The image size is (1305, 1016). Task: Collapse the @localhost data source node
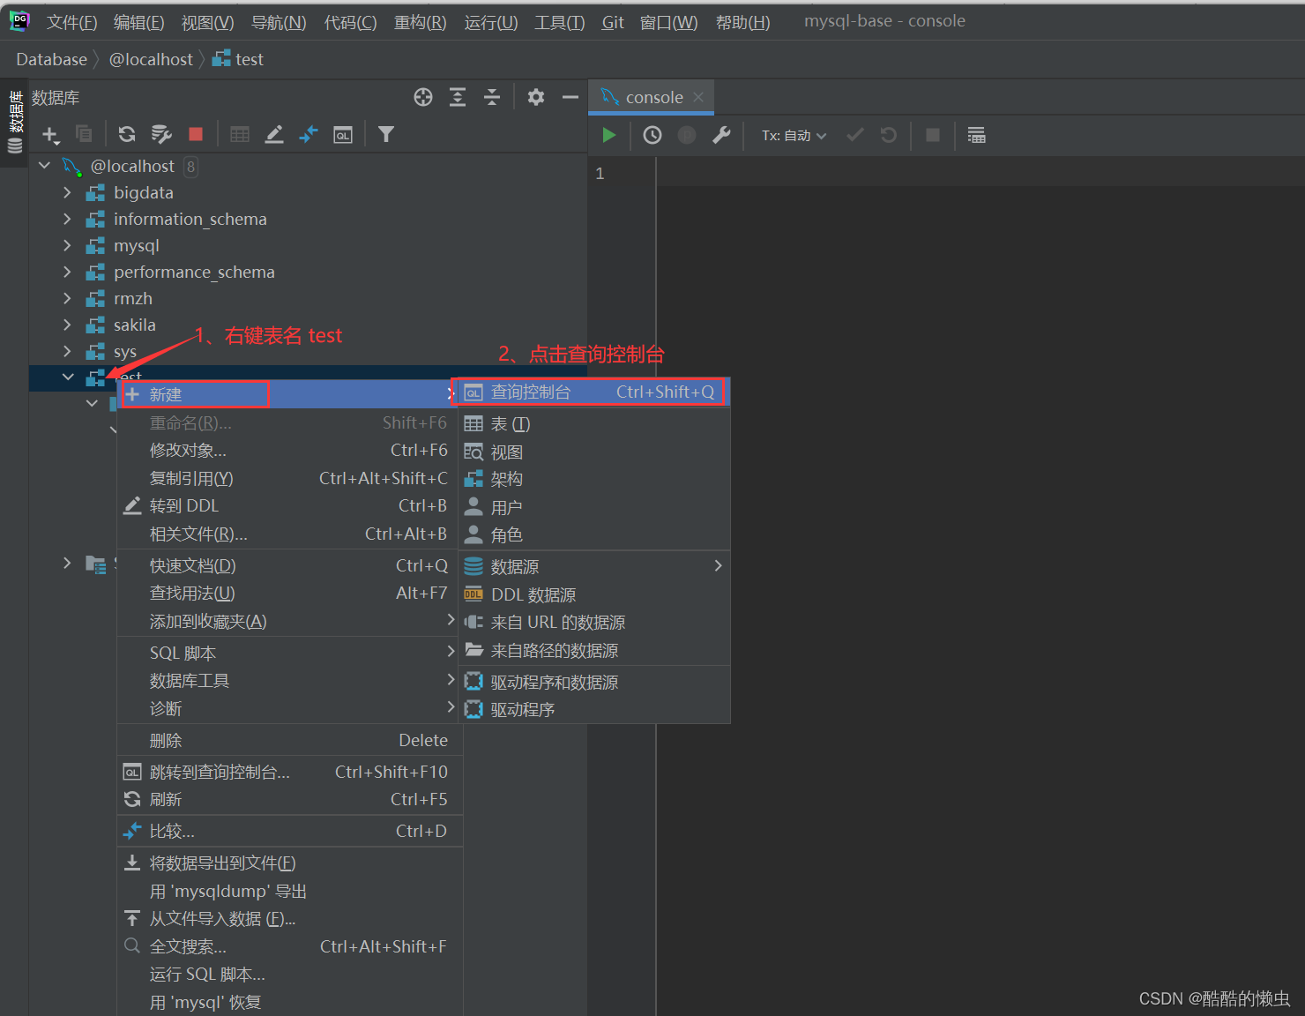tap(45, 166)
